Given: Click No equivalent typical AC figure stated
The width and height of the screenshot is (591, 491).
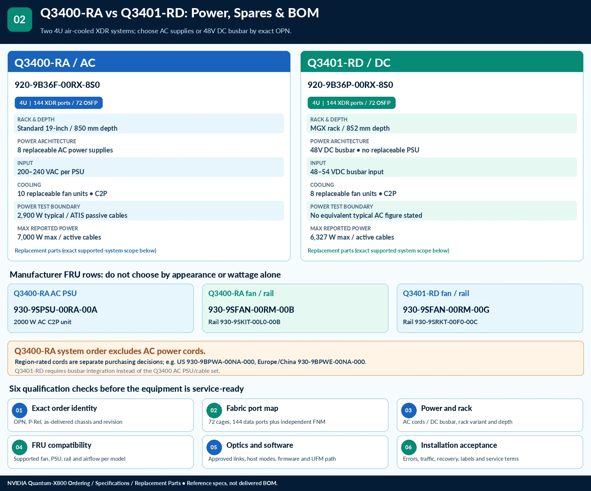Looking at the screenshot, I should [x=366, y=216].
